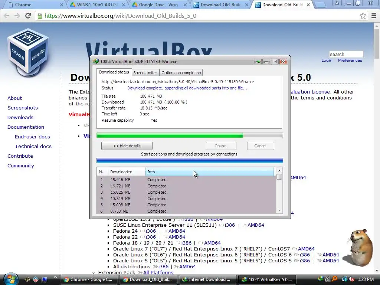The height and width of the screenshot is (285, 380).
Task: Click the N. column header
Action: click(102, 172)
